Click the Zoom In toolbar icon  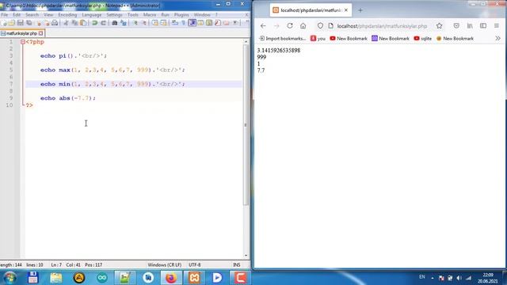click(135, 23)
